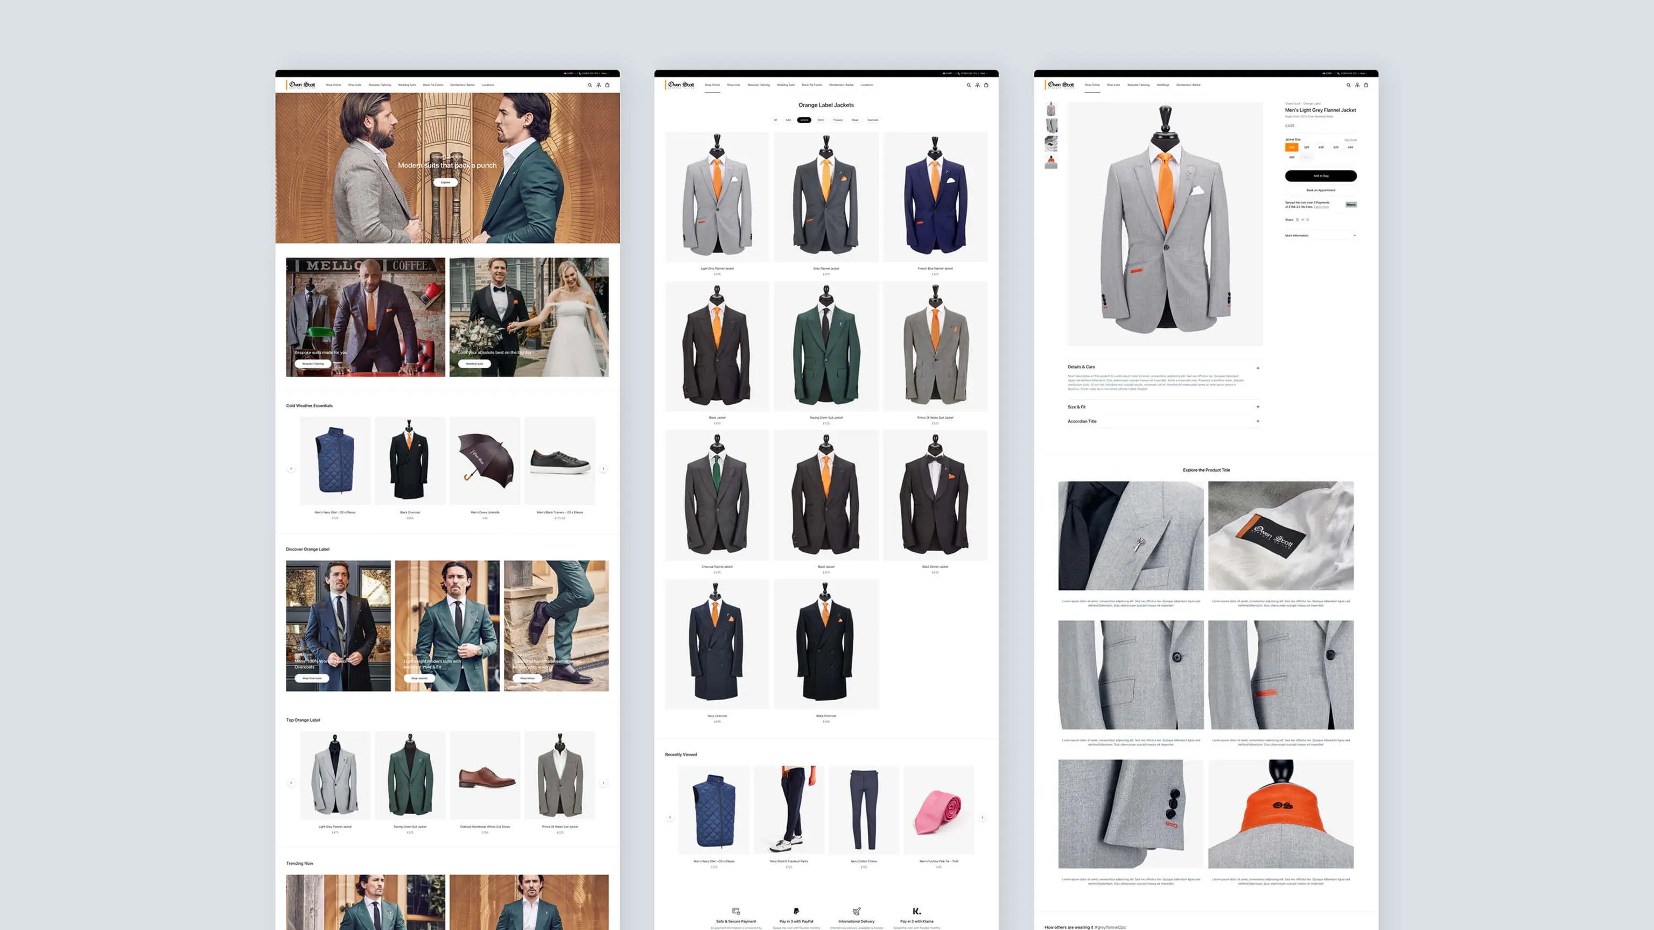Click next arrow in Recently Viewed carousel

pyautogui.click(x=983, y=818)
